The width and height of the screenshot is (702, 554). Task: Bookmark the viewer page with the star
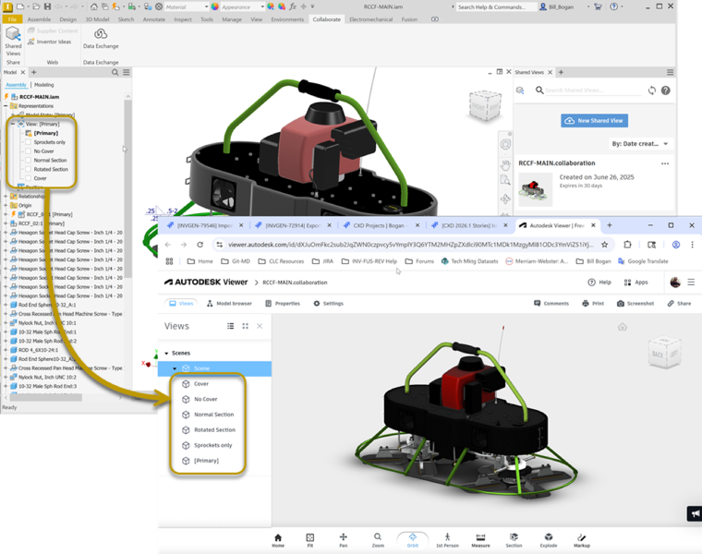604,245
